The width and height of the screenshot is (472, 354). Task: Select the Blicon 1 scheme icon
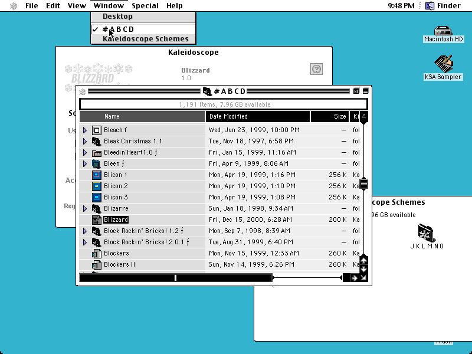(97, 175)
